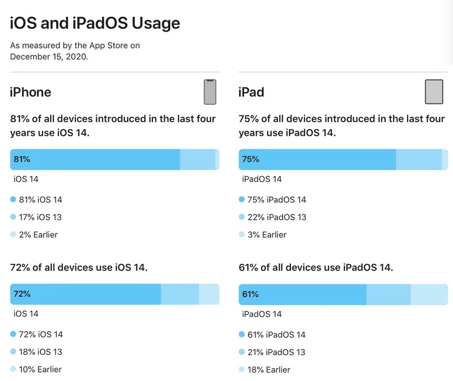Screen dimensions: 453x381
Task: Click the 75% iPadOS 14 legend dot
Action: [242, 199]
